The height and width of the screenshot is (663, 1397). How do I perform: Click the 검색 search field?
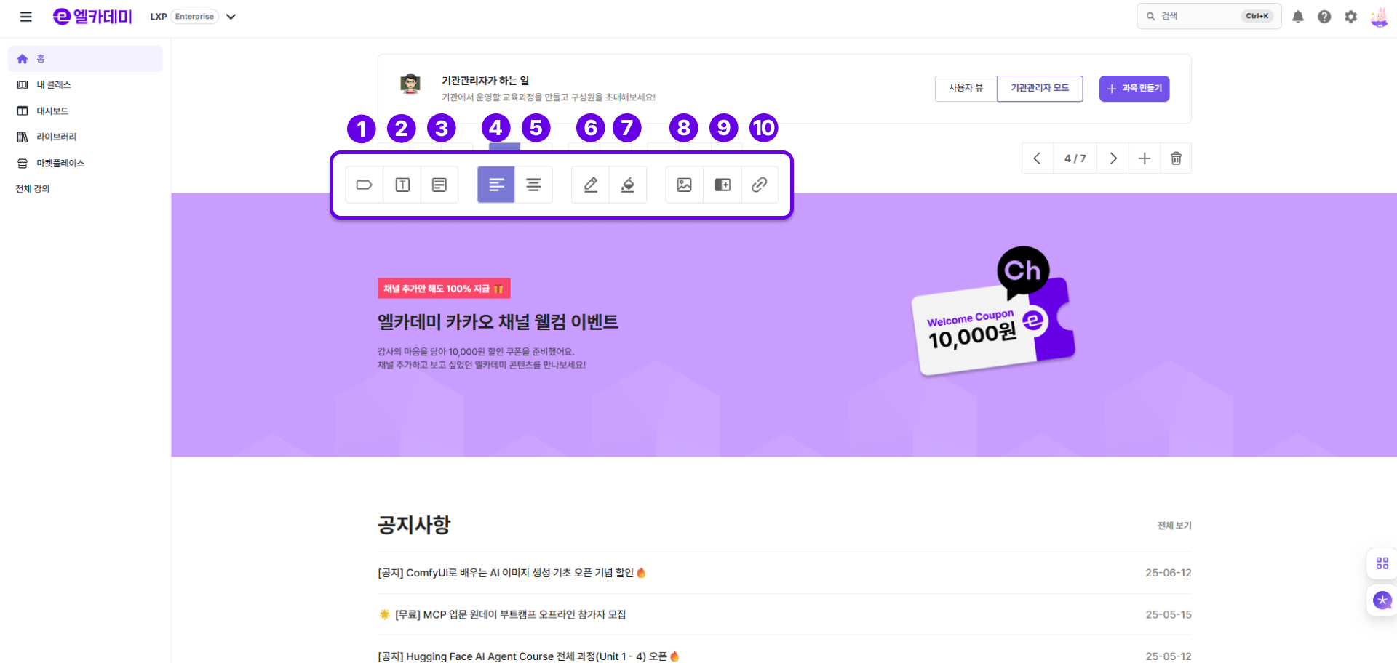(1209, 16)
